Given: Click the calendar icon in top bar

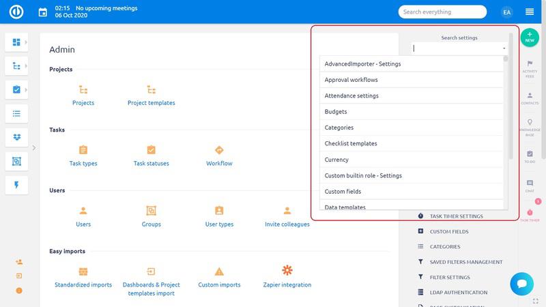Looking at the screenshot, I should pos(43,12).
